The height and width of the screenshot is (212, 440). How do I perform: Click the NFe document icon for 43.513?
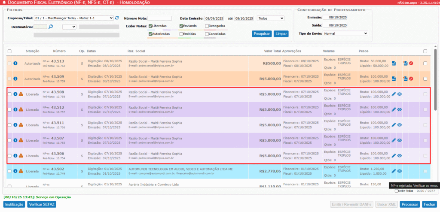[x=394, y=64]
